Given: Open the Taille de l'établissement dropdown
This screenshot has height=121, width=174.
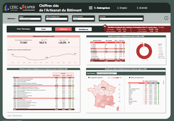Looking at the screenshot, I should click(x=56, y=19).
